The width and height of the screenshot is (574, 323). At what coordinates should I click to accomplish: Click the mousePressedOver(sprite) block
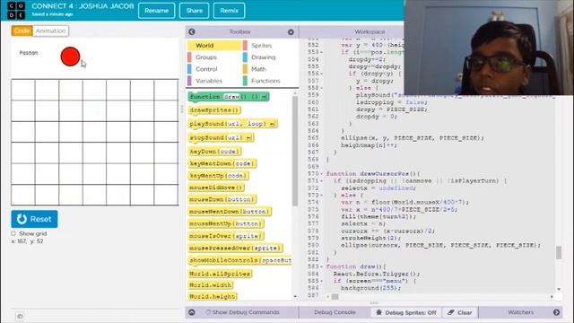pos(235,248)
